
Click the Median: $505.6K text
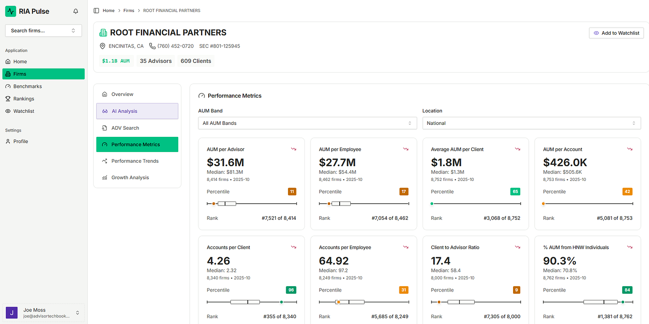(563, 172)
